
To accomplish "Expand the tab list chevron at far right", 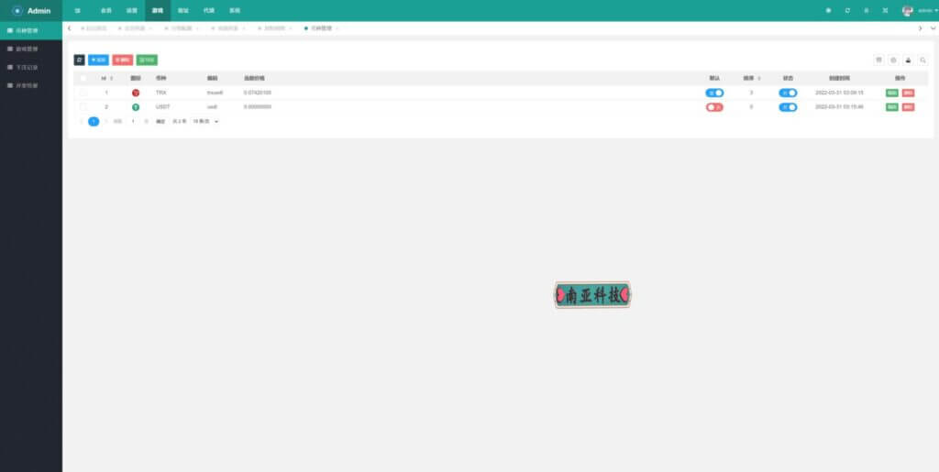I will [x=933, y=28].
